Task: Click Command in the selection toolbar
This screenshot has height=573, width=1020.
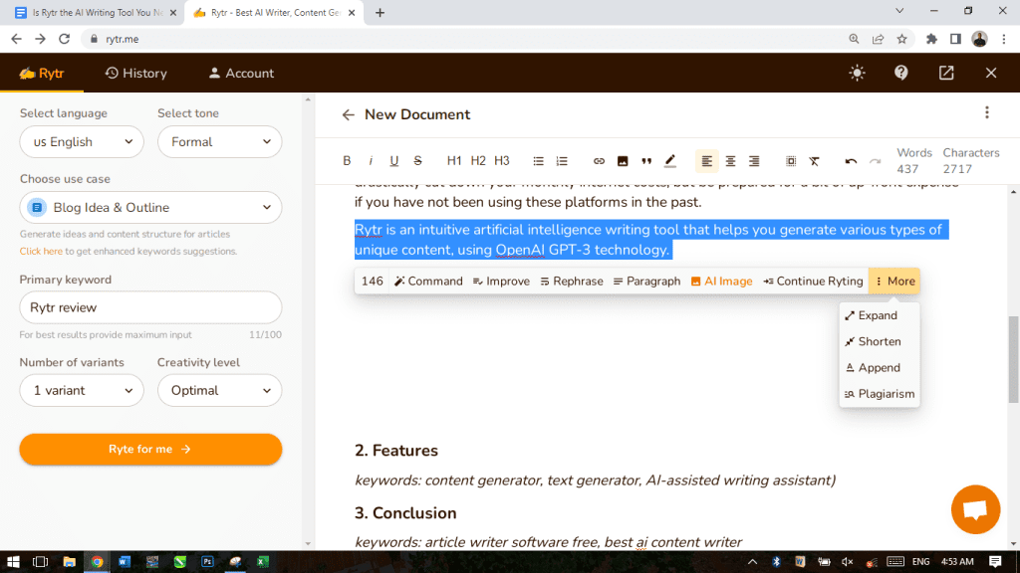Action: pos(428,282)
